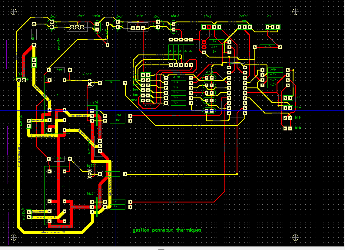This screenshot has width=345, height=250.
Task: Select the upper bc337 transistor label
Action: (87, 74)
